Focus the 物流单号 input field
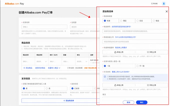 pyautogui.click(x=135, y=31)
